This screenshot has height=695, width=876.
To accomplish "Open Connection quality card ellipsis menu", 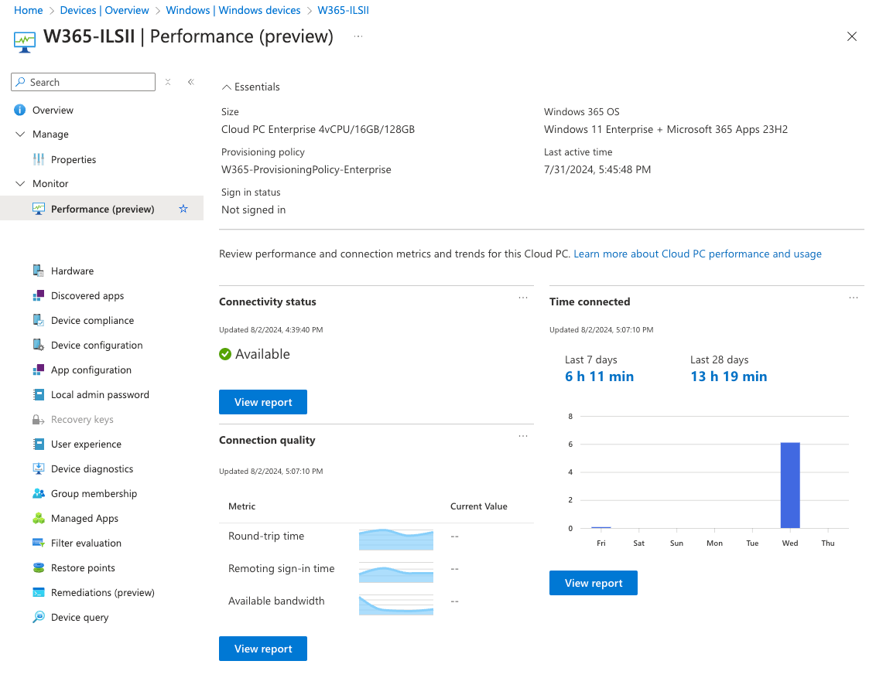I will 523,436.
